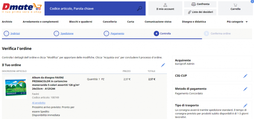Image resolution: width=254 pixels, height=119 pixels.
Task: Open Liste dei desideri paperclip icon
Action: 189,12
